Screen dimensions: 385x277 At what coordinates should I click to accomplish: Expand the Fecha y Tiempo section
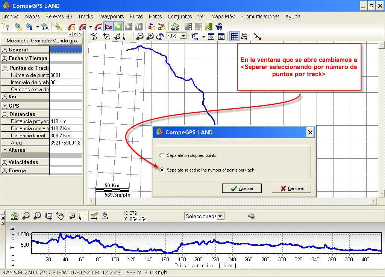[x=5, y=58]
